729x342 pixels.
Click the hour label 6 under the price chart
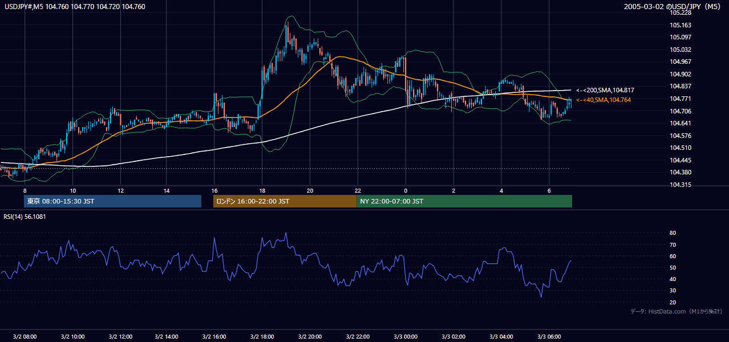pos(549,190)
